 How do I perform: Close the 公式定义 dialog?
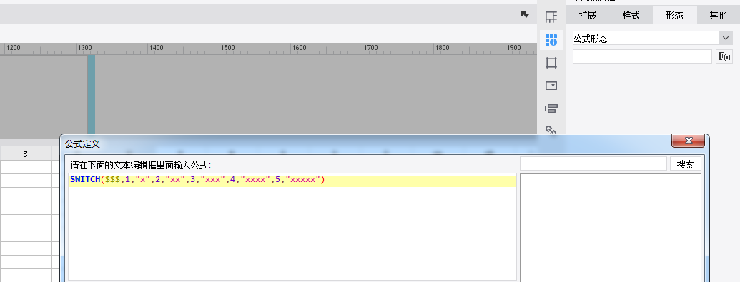click(x=688, y=141)
